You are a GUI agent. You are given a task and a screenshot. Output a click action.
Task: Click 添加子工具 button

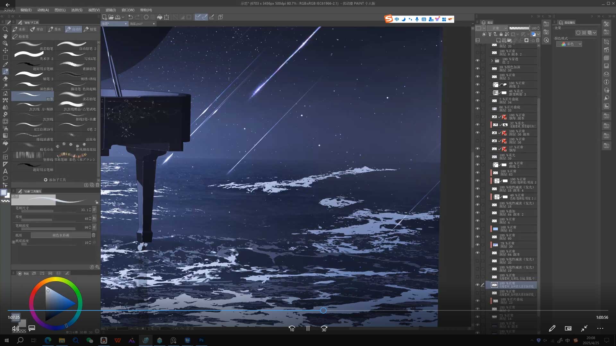(x=55, y=180)
